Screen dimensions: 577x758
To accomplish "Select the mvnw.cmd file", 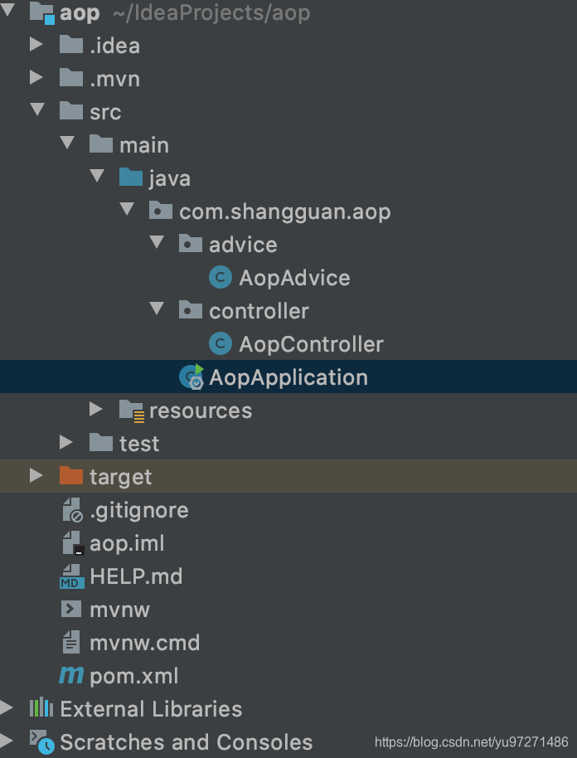I will click(144, 643).
